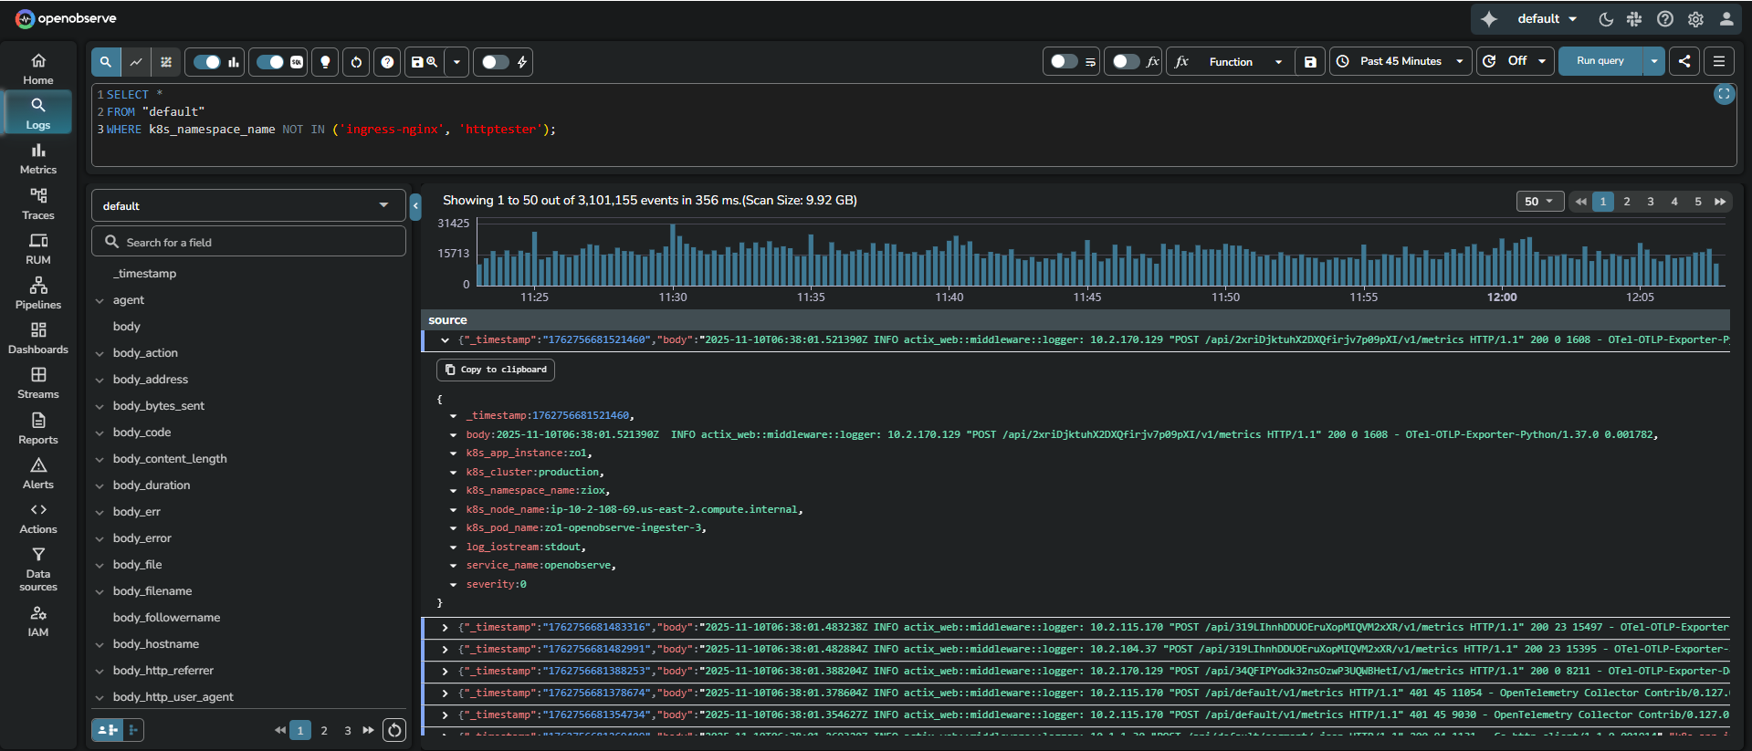Open the AI assistant sparkle icon

click(x=1489, y=19)
